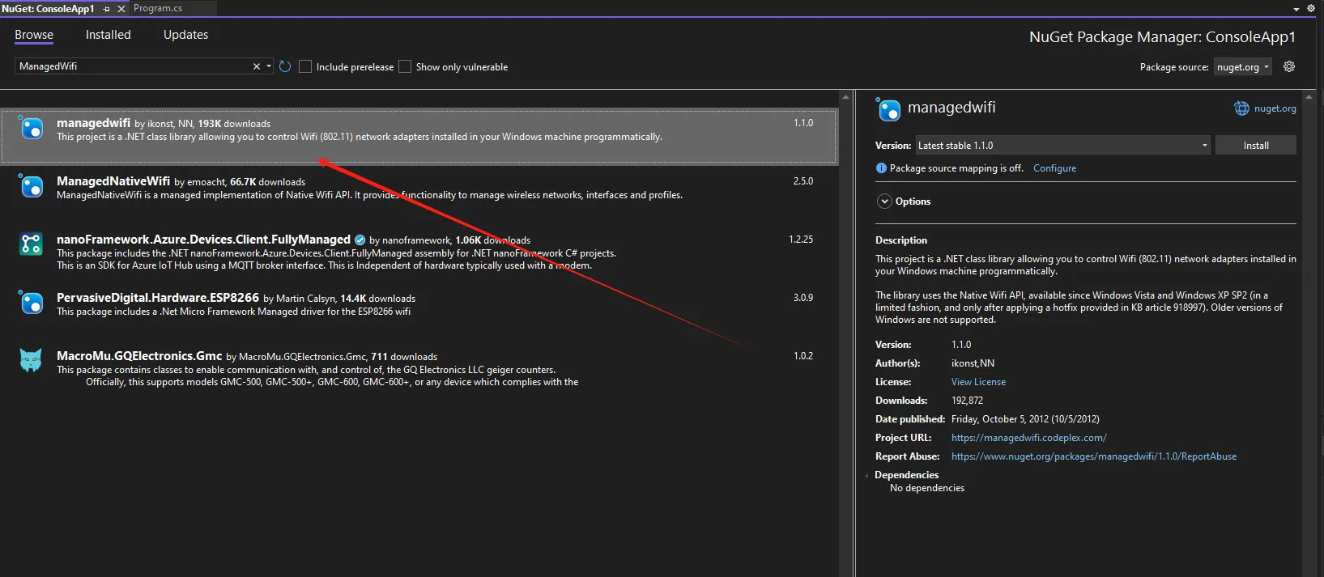The height and width of the screenshot is (577, 1324).
Task: Select the managedwifi package row
Action: [x=419, y=136]
